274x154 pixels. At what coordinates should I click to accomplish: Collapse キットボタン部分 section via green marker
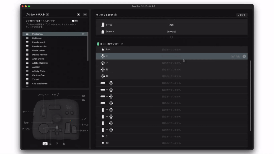[x=98, y=44]
